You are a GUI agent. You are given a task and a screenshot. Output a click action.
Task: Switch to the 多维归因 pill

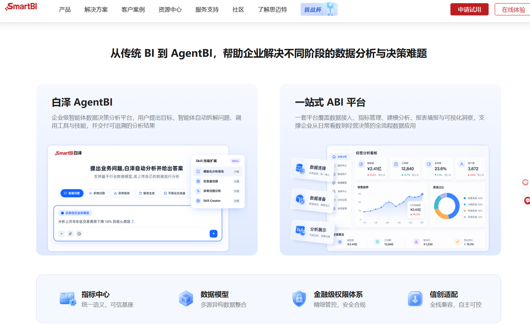pyautogui.click(x=97, y=193)
